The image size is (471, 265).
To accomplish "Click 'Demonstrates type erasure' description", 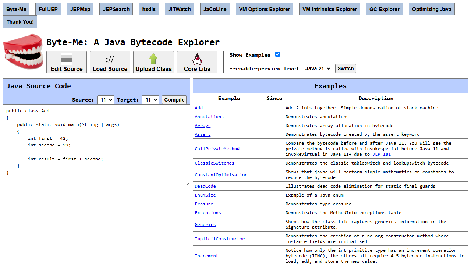I will click(x=318, y=204).
